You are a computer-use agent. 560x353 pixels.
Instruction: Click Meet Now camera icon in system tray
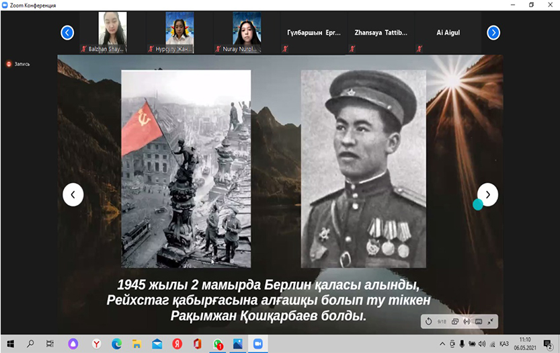point(452,344)
